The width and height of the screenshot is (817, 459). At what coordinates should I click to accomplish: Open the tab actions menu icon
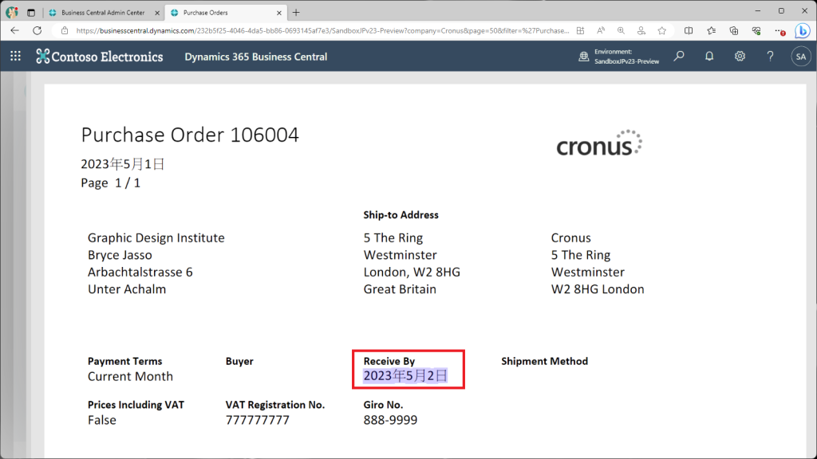point(31,13)
